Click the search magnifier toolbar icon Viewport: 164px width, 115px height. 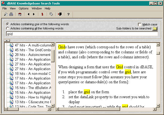click(x=6, y=14)
